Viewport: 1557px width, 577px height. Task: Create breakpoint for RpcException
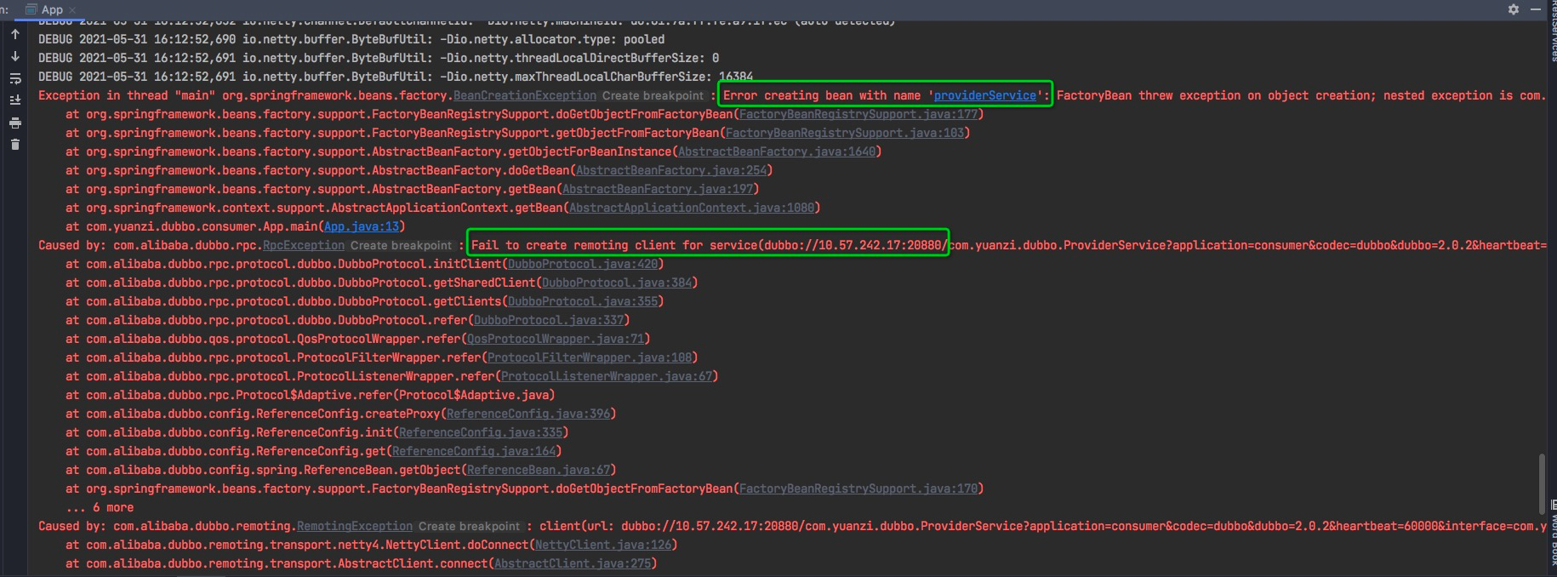(402, 245)
